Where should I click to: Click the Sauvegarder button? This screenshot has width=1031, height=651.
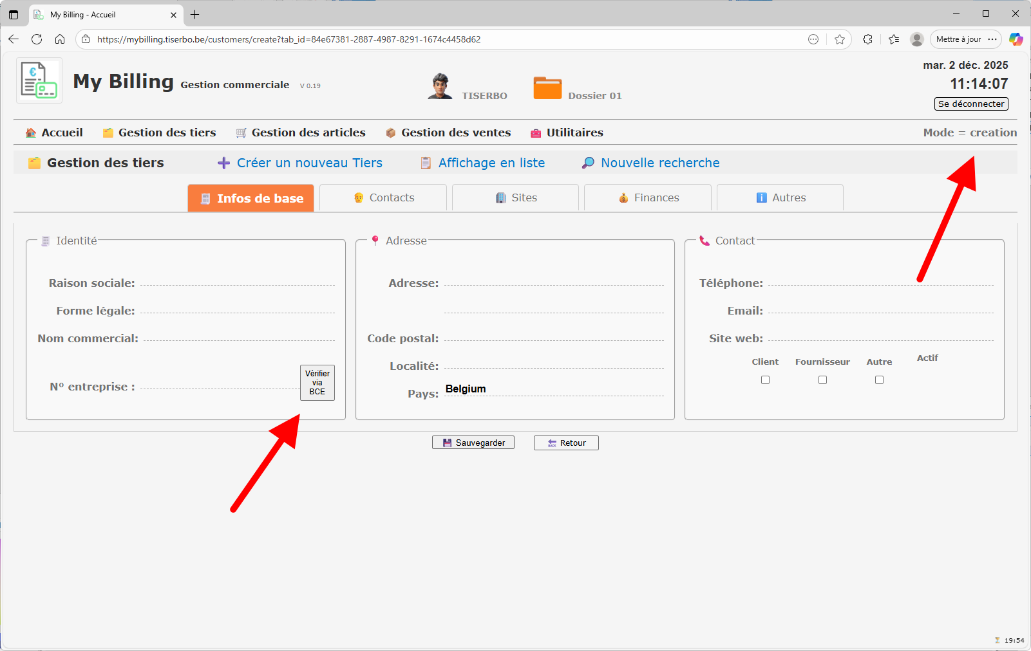coord(473,443)
